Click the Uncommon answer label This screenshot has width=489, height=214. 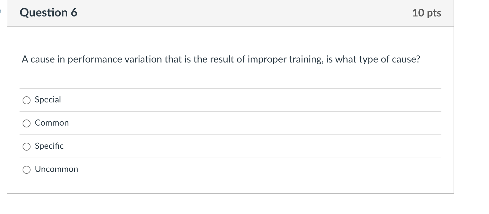56,169
